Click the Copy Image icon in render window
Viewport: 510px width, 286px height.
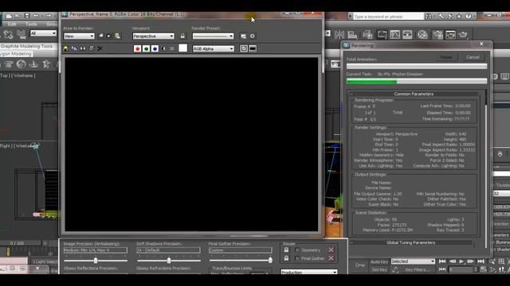click(x=74, y=48)
